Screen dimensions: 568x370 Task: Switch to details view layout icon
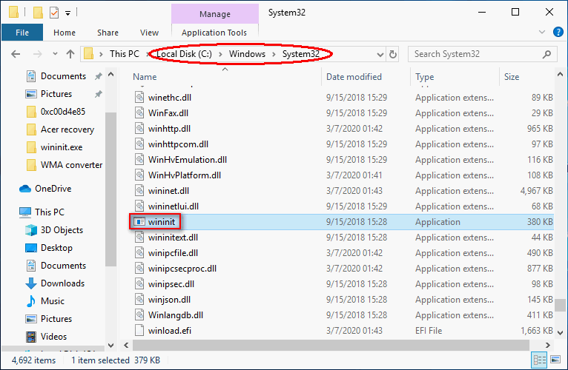[x=539, y=360]
